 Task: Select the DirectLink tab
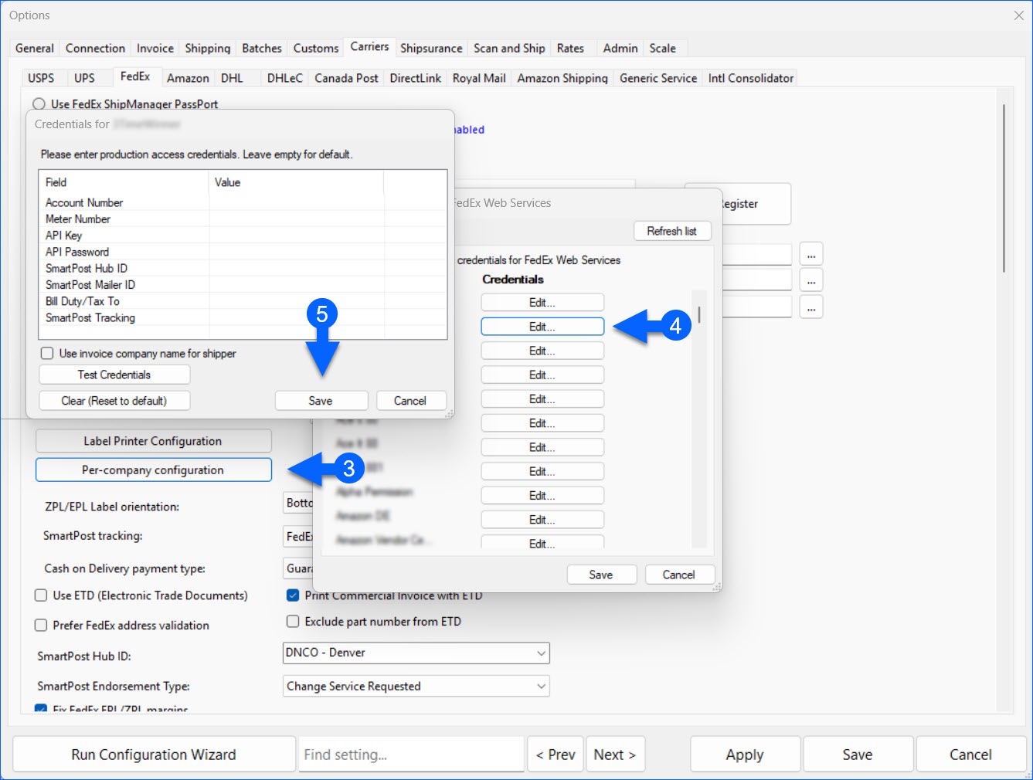click(x=416, y=78)
